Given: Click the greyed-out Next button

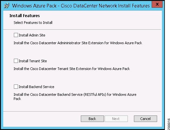Looking at the screenshot, I should point(116,119).
